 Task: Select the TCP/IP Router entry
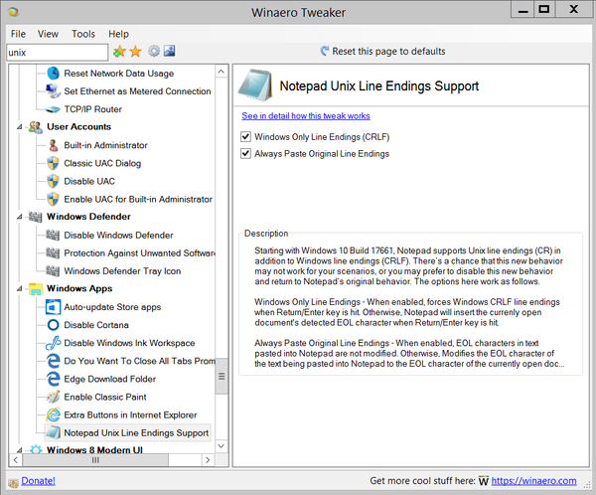point(92,109)
